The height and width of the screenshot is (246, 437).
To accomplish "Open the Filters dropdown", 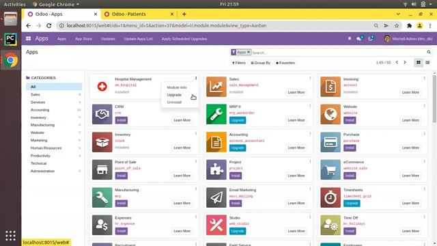I will [239, 63].
